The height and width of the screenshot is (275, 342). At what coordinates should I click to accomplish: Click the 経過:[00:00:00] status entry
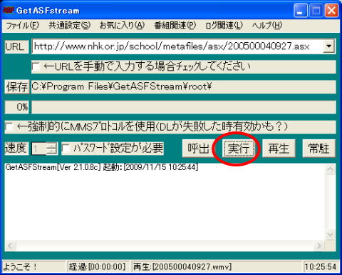point(97,266)
